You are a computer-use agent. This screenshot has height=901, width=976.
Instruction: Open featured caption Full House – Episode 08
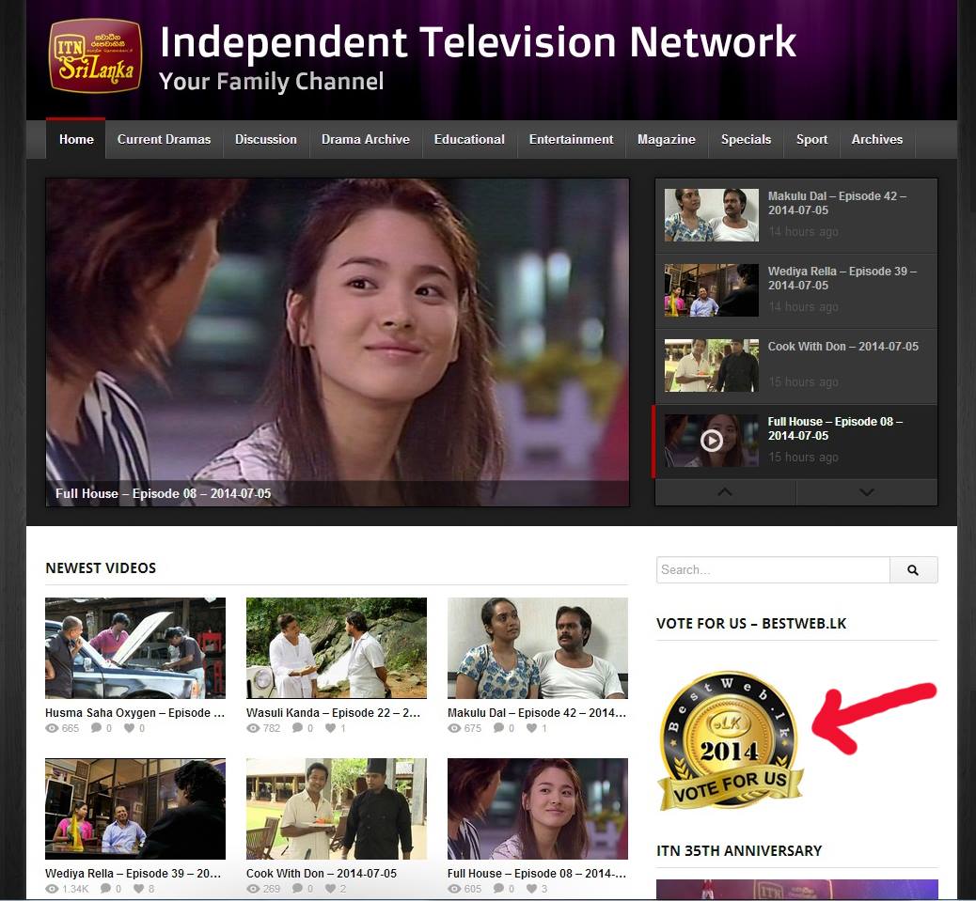tap(163, 493)
